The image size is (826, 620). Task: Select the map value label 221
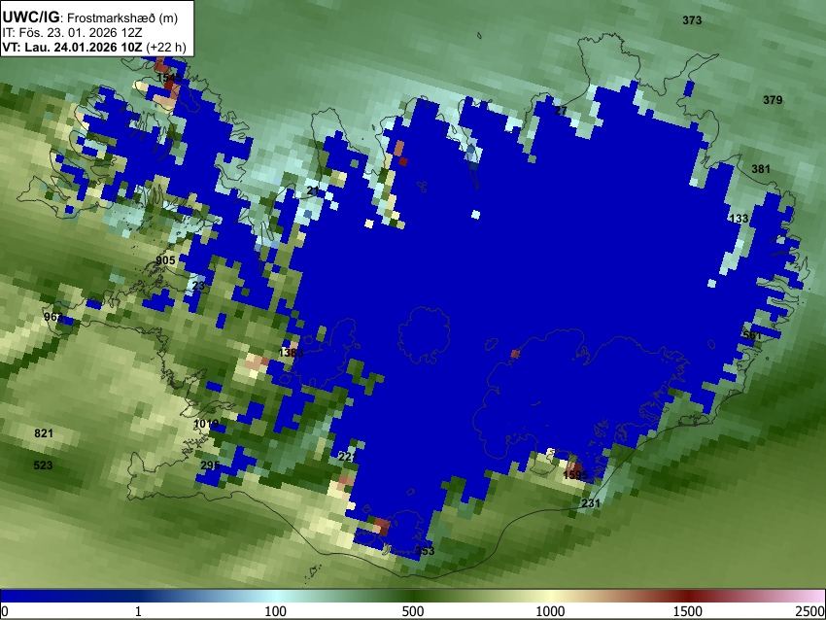point(348,457)
